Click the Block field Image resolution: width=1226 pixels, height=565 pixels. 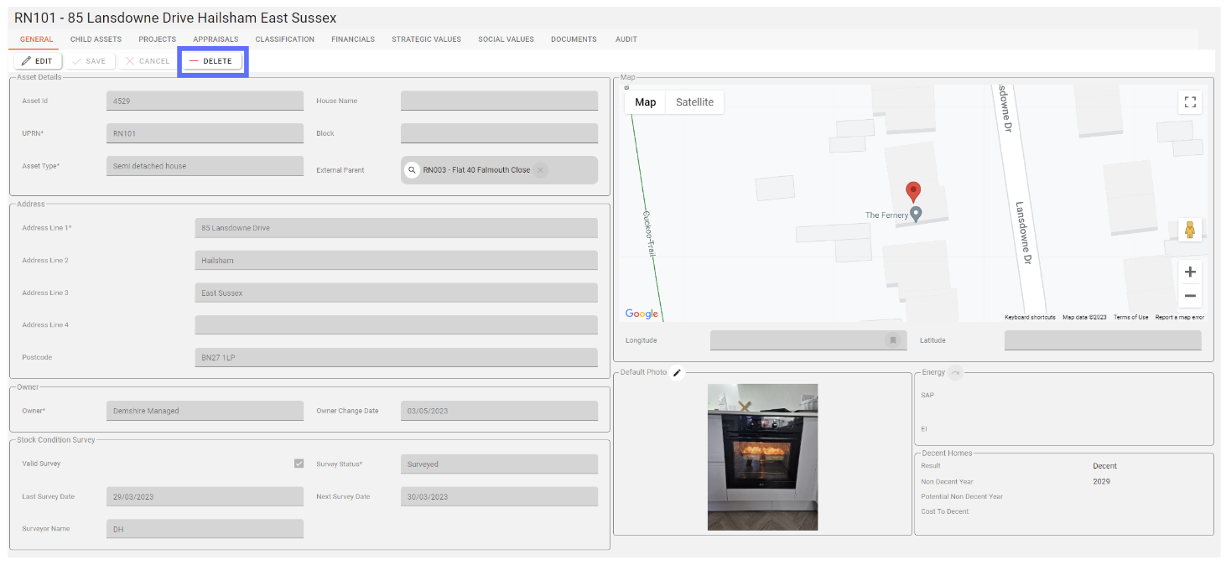(499, 133)
